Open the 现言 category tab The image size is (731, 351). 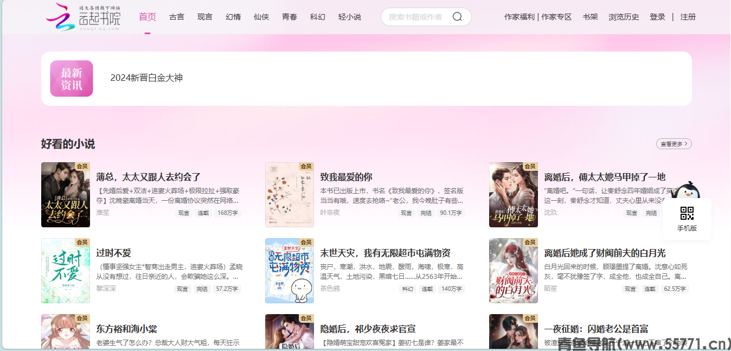tap(205, 17)
